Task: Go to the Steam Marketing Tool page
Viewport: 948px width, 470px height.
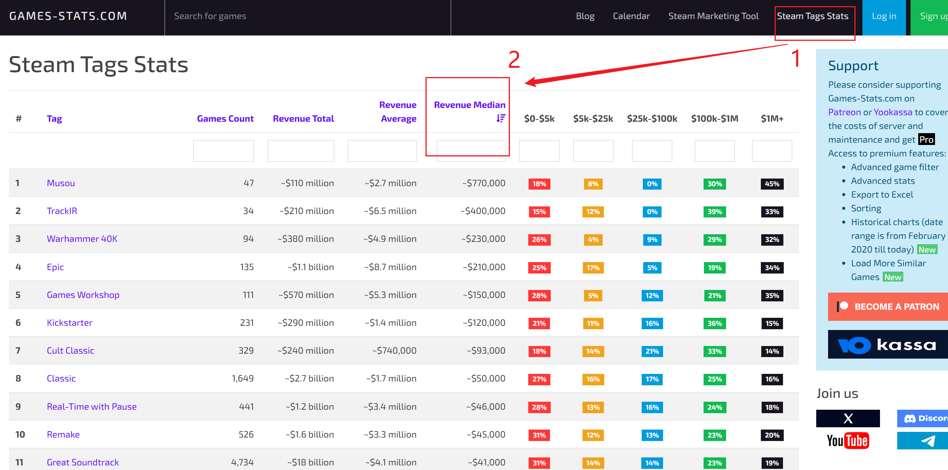Action: 713,16
